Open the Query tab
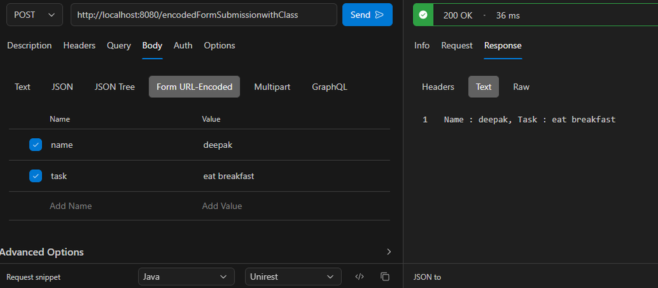Image resolution: width=658 pixels, height=288 pixels. (x=119, y=46)
